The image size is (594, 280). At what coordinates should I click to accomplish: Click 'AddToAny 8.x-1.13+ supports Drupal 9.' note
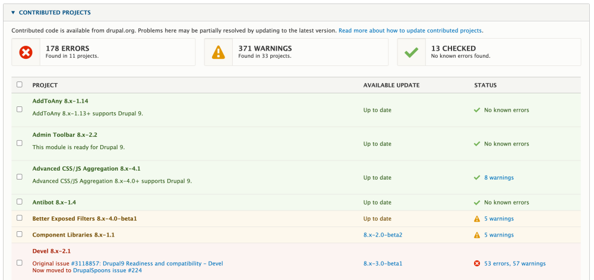(87, 114)
